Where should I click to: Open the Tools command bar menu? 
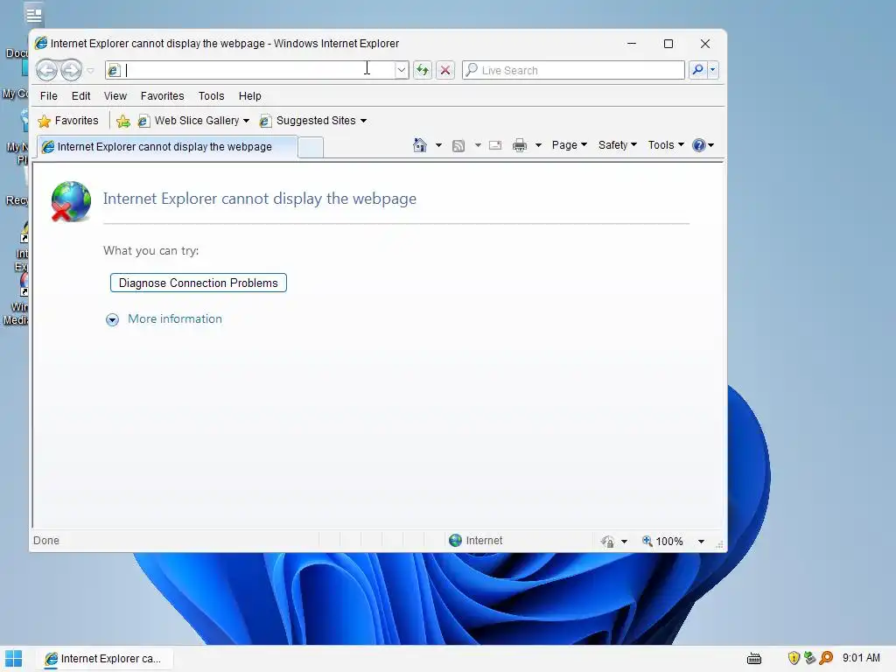click(x=666, y=145)
